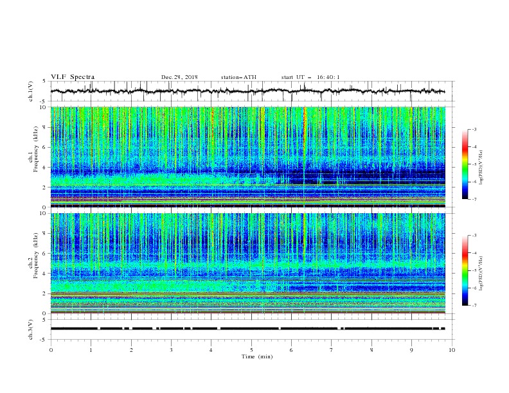The width and height of the screenshot is (509, 393).
Task: Click the "10" tick on the time axis
Action: pyautogui.click(x=452, y=350)
